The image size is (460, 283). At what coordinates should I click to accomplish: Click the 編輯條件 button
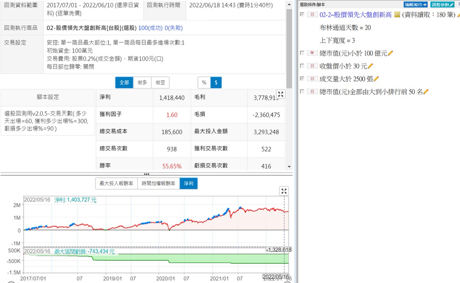click(416, 4)
